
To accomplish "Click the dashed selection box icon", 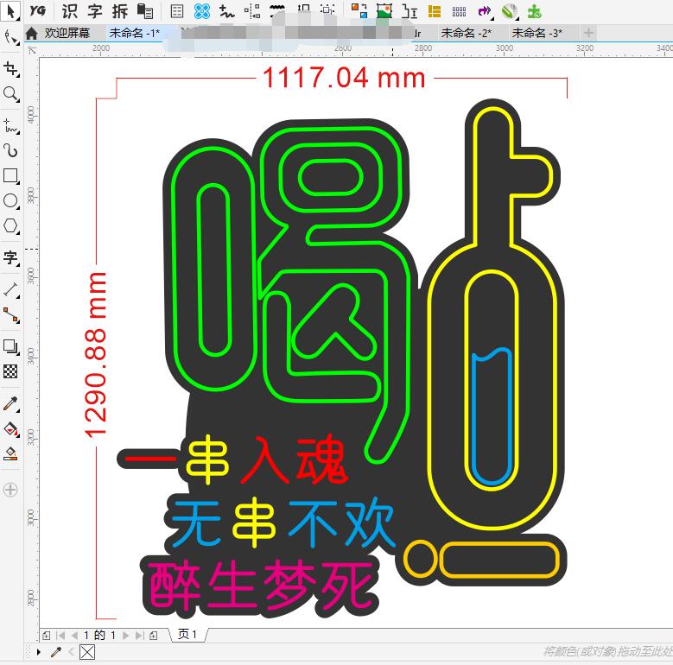I will [x=327, y=10].
